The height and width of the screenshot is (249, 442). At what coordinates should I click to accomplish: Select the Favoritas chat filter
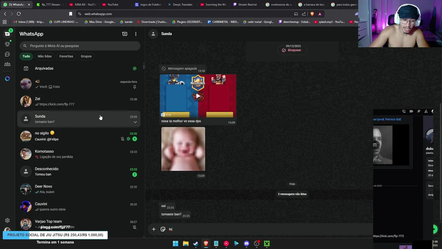pyautogui.click(x=66, y=56)
